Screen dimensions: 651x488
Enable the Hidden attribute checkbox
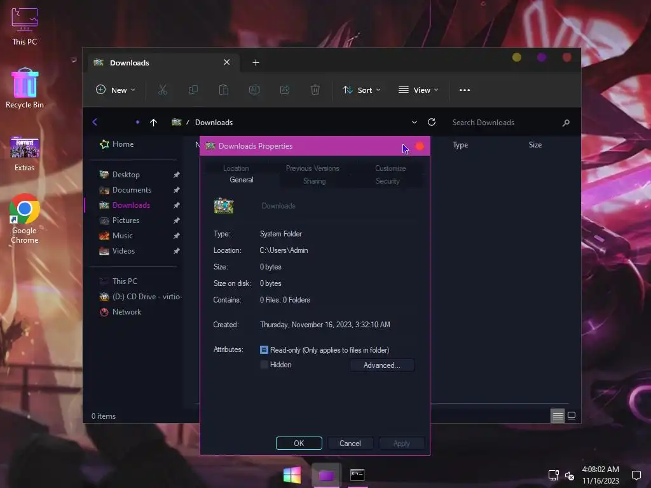(x=264, y=364)
